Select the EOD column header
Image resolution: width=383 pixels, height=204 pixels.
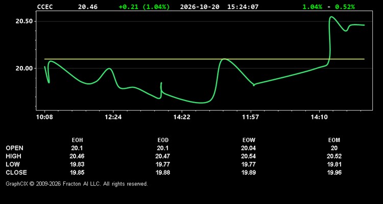pos(163,140)
